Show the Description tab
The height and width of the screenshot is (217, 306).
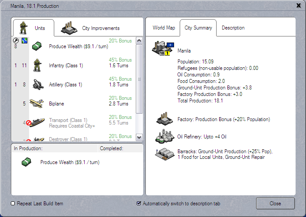pyautogui.click(x=233, y=28)
